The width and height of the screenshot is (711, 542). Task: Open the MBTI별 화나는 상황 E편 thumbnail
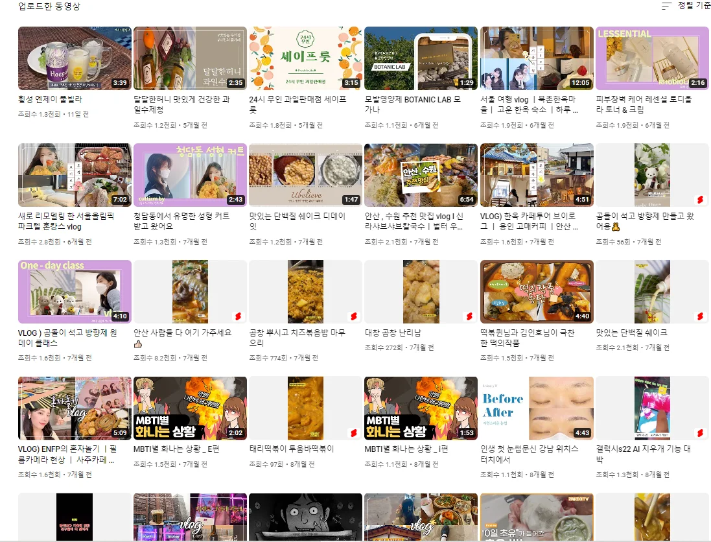point(190,408)
